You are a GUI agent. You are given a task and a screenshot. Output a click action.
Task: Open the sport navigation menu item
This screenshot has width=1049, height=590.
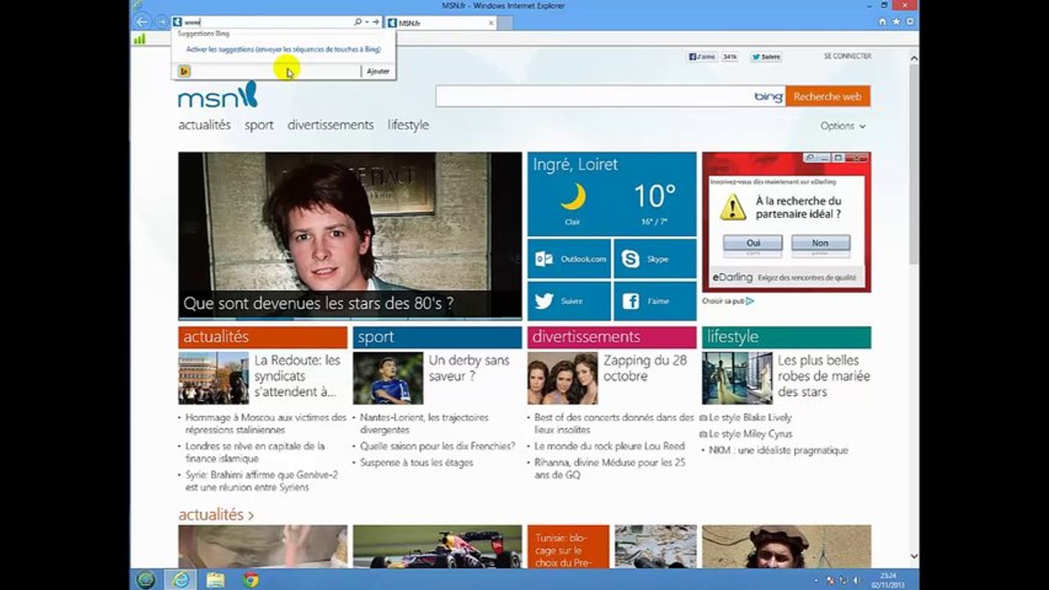point(259,125)
